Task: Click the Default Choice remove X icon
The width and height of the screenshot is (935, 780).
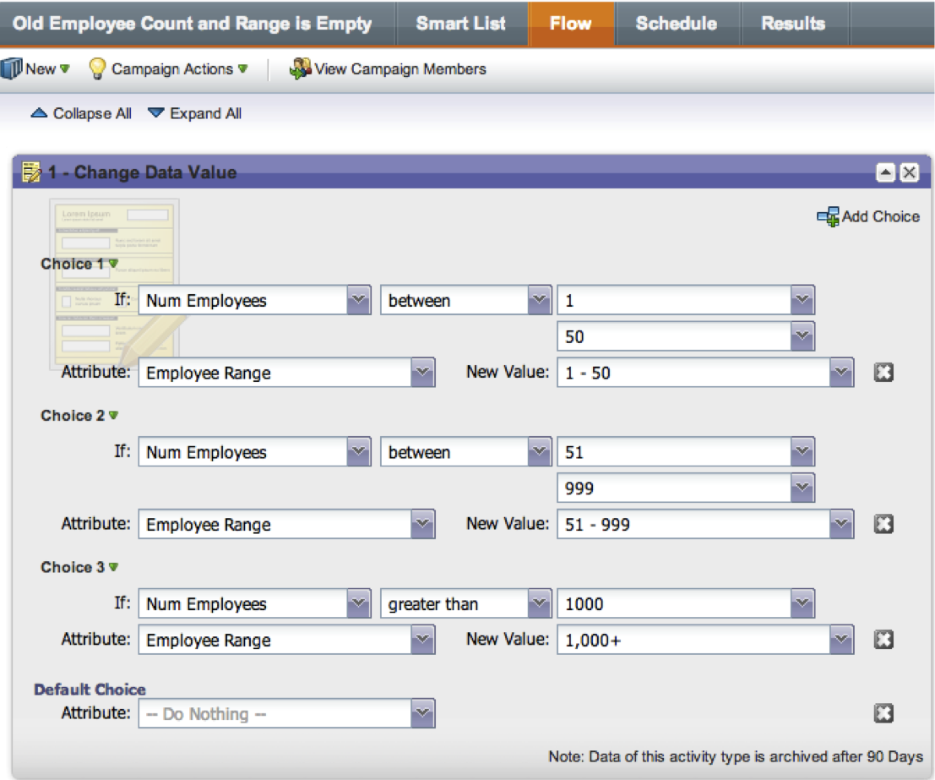Action: (x=883, y=714)
